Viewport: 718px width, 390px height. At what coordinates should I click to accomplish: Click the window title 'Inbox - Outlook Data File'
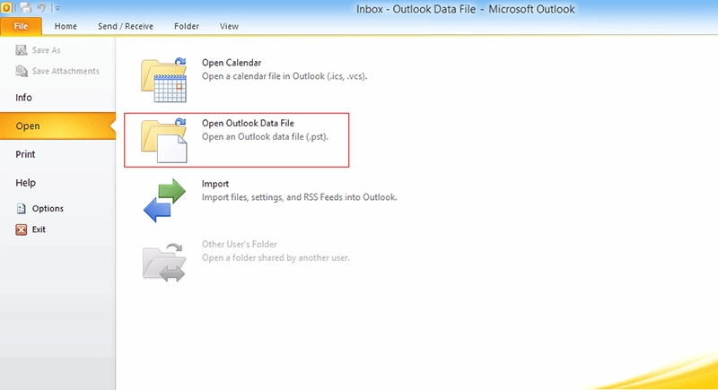coord(416,9)
